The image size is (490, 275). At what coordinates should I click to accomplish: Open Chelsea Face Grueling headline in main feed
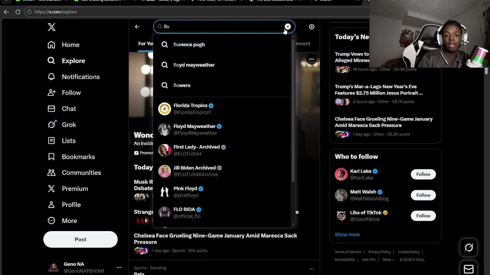point(216,239)
